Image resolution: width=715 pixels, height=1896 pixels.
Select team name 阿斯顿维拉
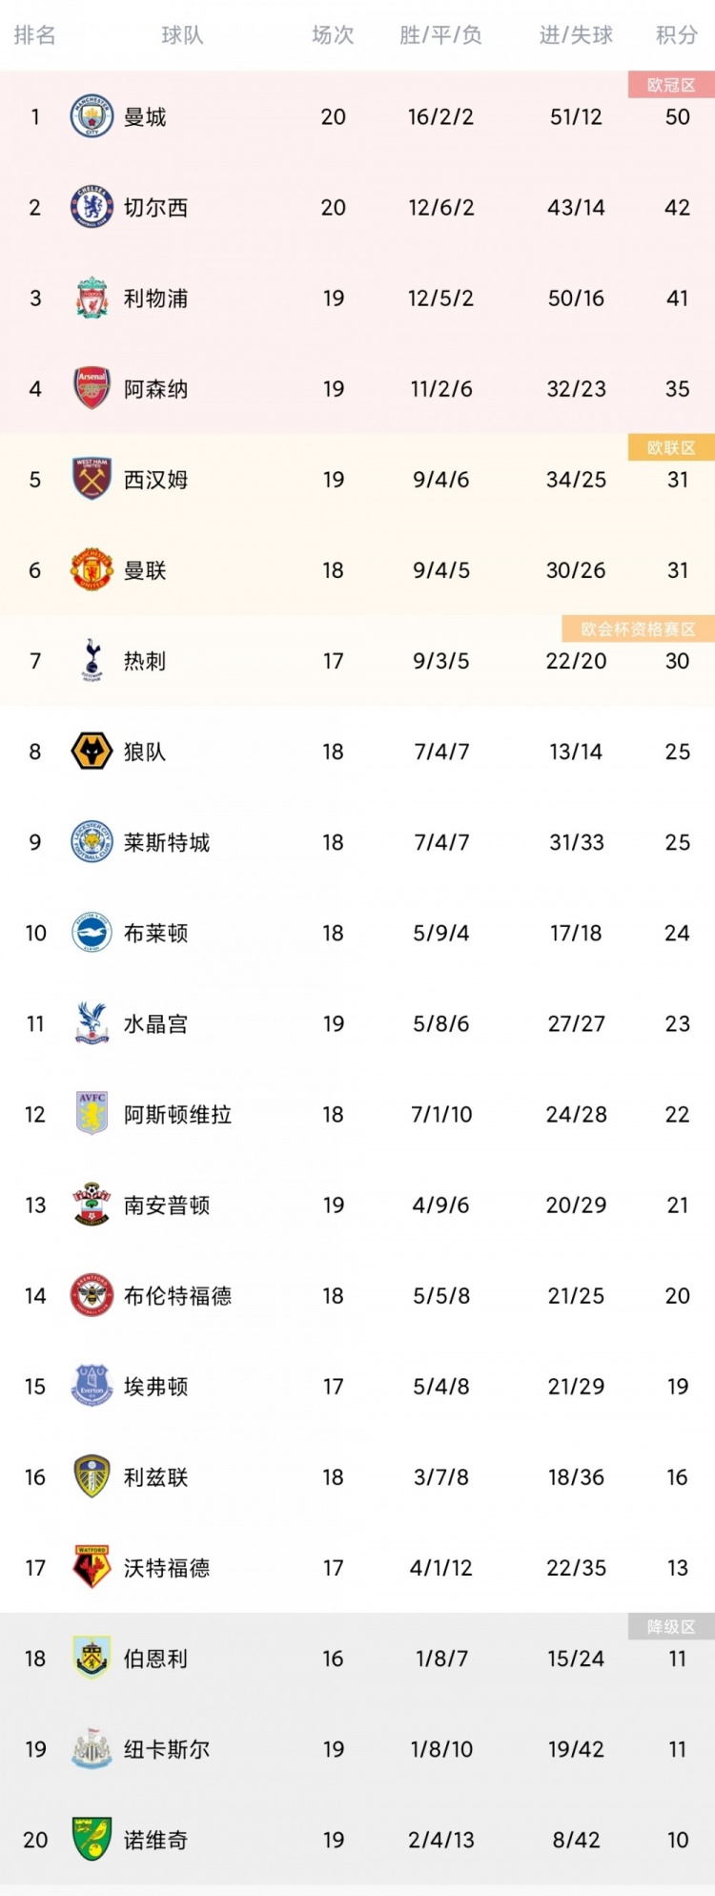(178, 1115)
